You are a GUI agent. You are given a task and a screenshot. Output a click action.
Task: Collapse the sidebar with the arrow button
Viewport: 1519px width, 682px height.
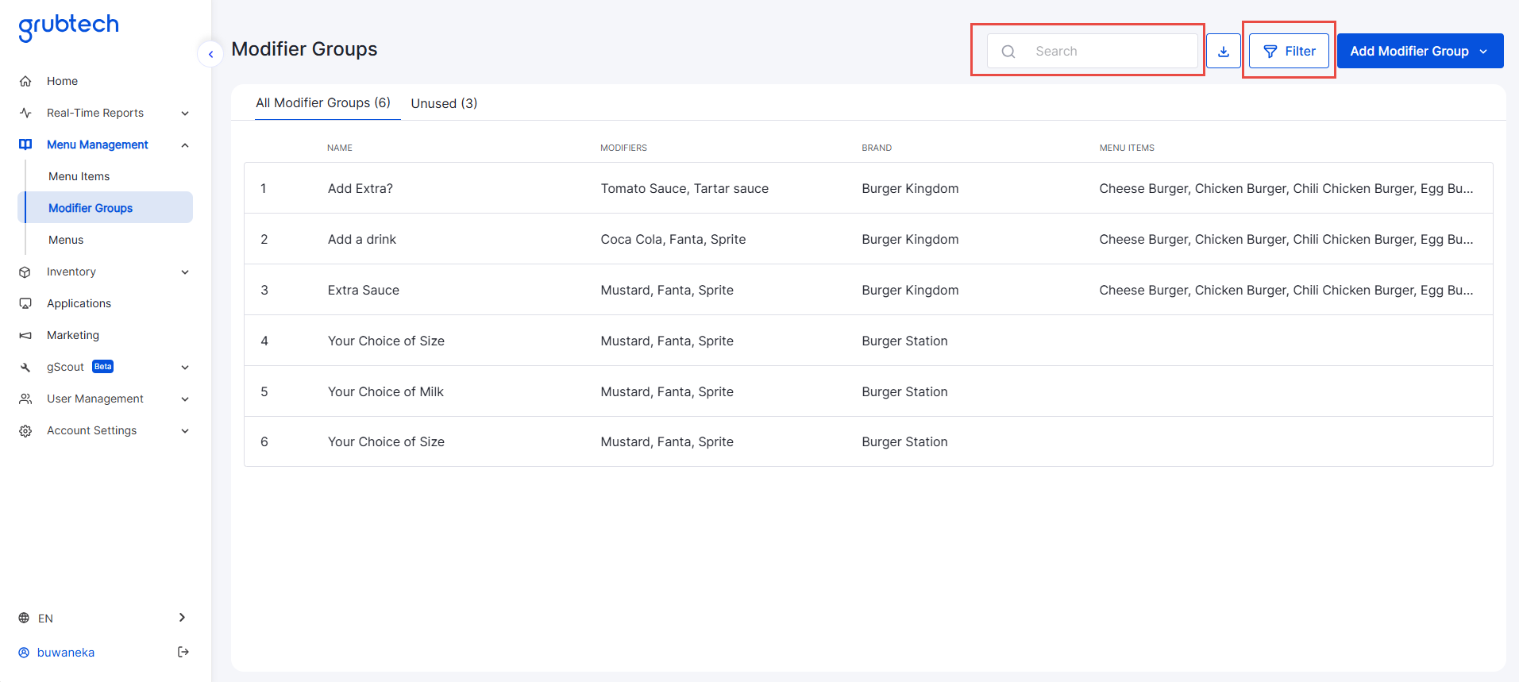(x=210, y=54)
